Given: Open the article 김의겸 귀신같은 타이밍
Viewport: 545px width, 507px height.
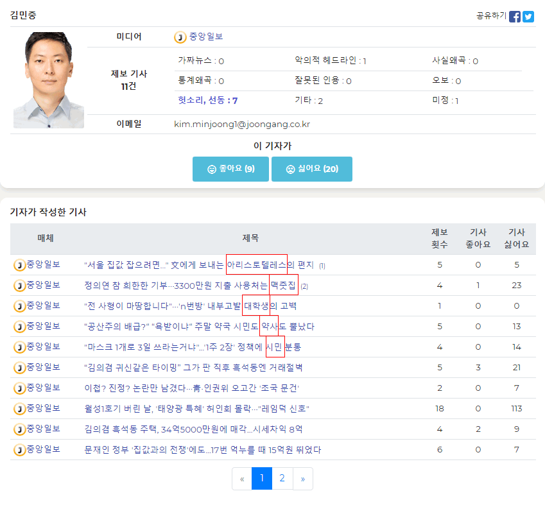Looking at the screenshot, I should pyautogui.click(x=193, y=367).
